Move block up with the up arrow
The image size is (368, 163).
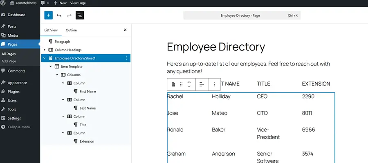[x=188, y=82]
